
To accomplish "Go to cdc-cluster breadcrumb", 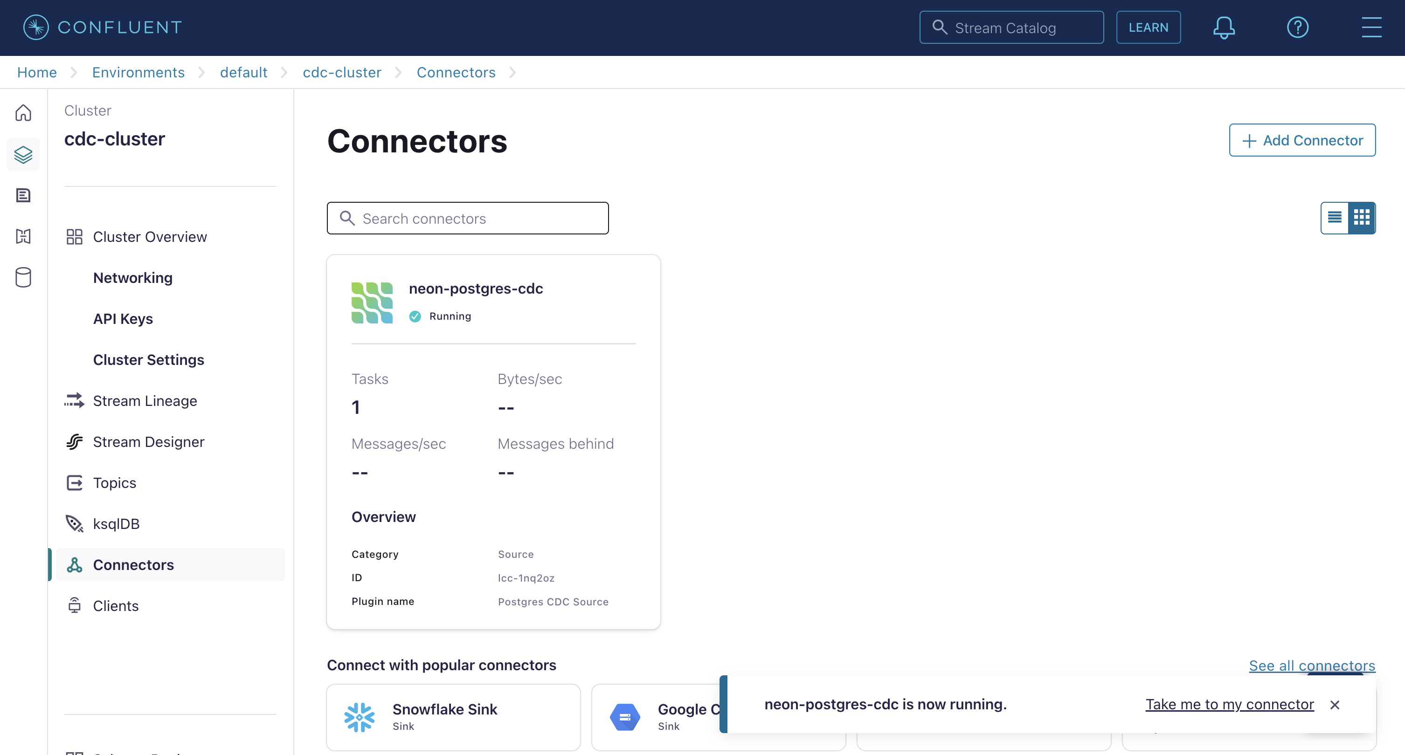I will pyautogui.click(x=342, y=72).
